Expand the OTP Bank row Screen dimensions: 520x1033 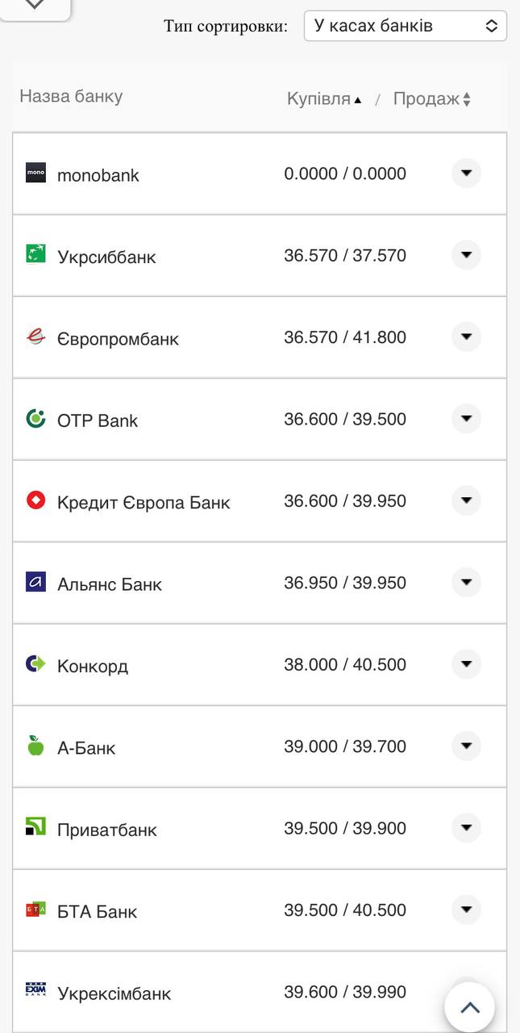(x=466, y=419)
